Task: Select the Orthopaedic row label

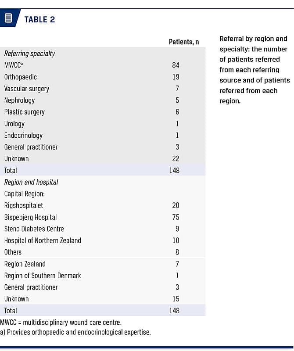Action: [x=21, y=77]
